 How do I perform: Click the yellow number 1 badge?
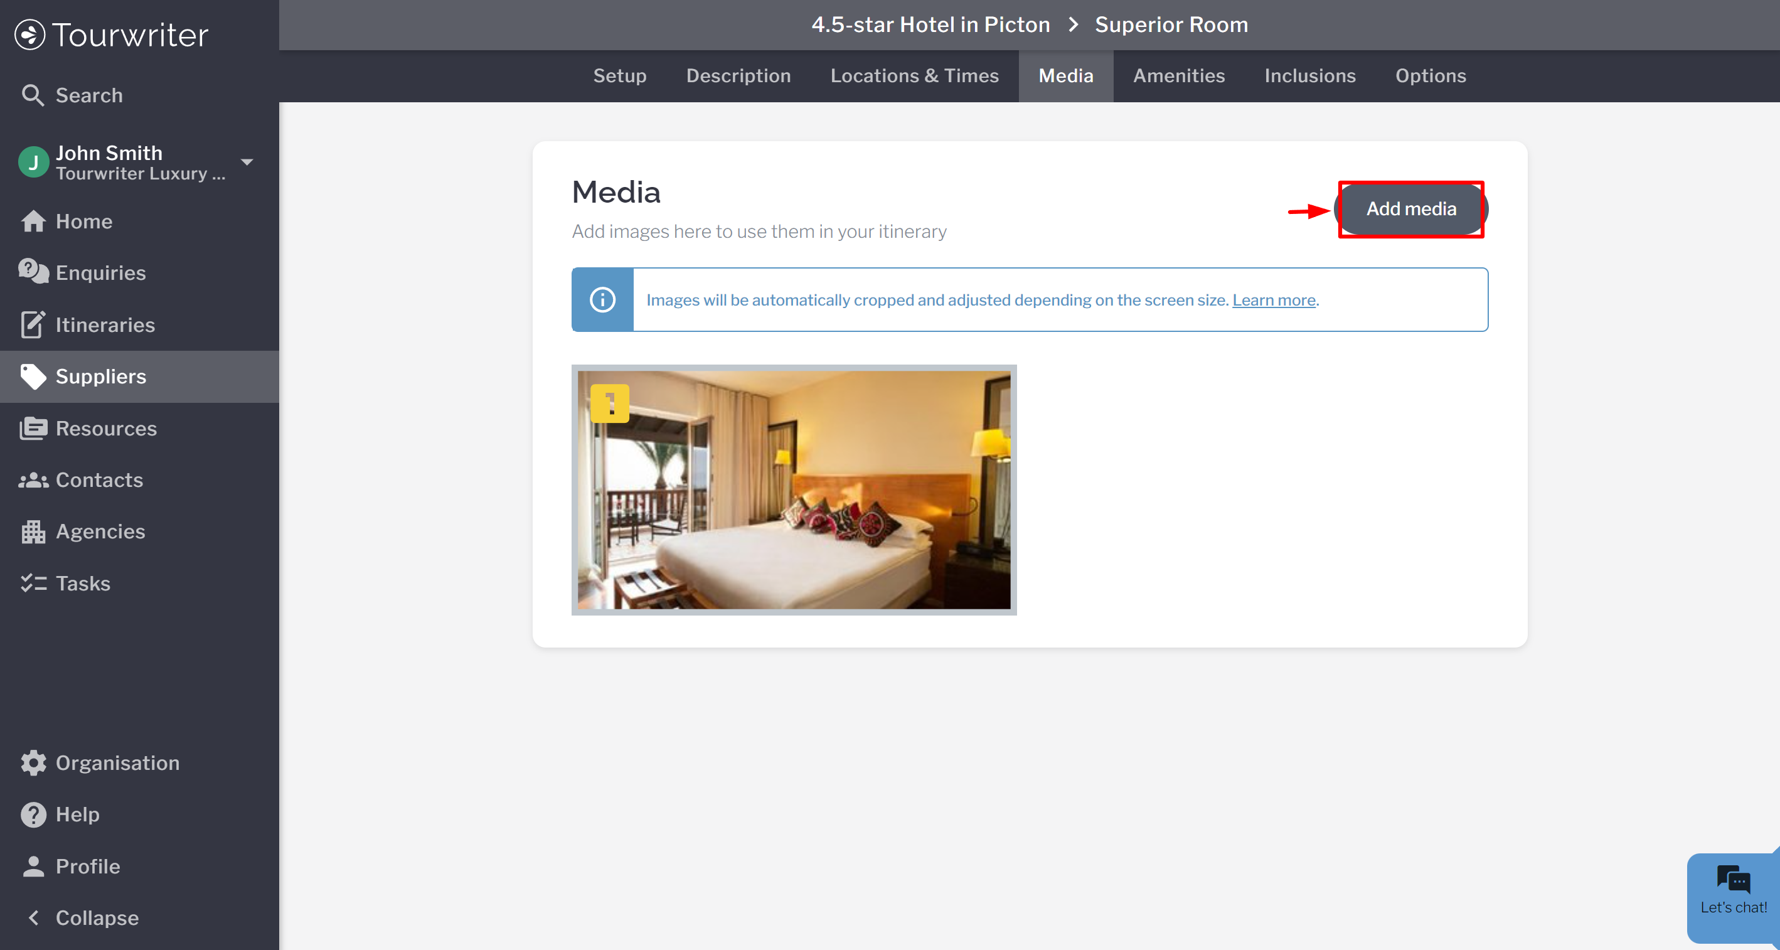coord(609,403)
